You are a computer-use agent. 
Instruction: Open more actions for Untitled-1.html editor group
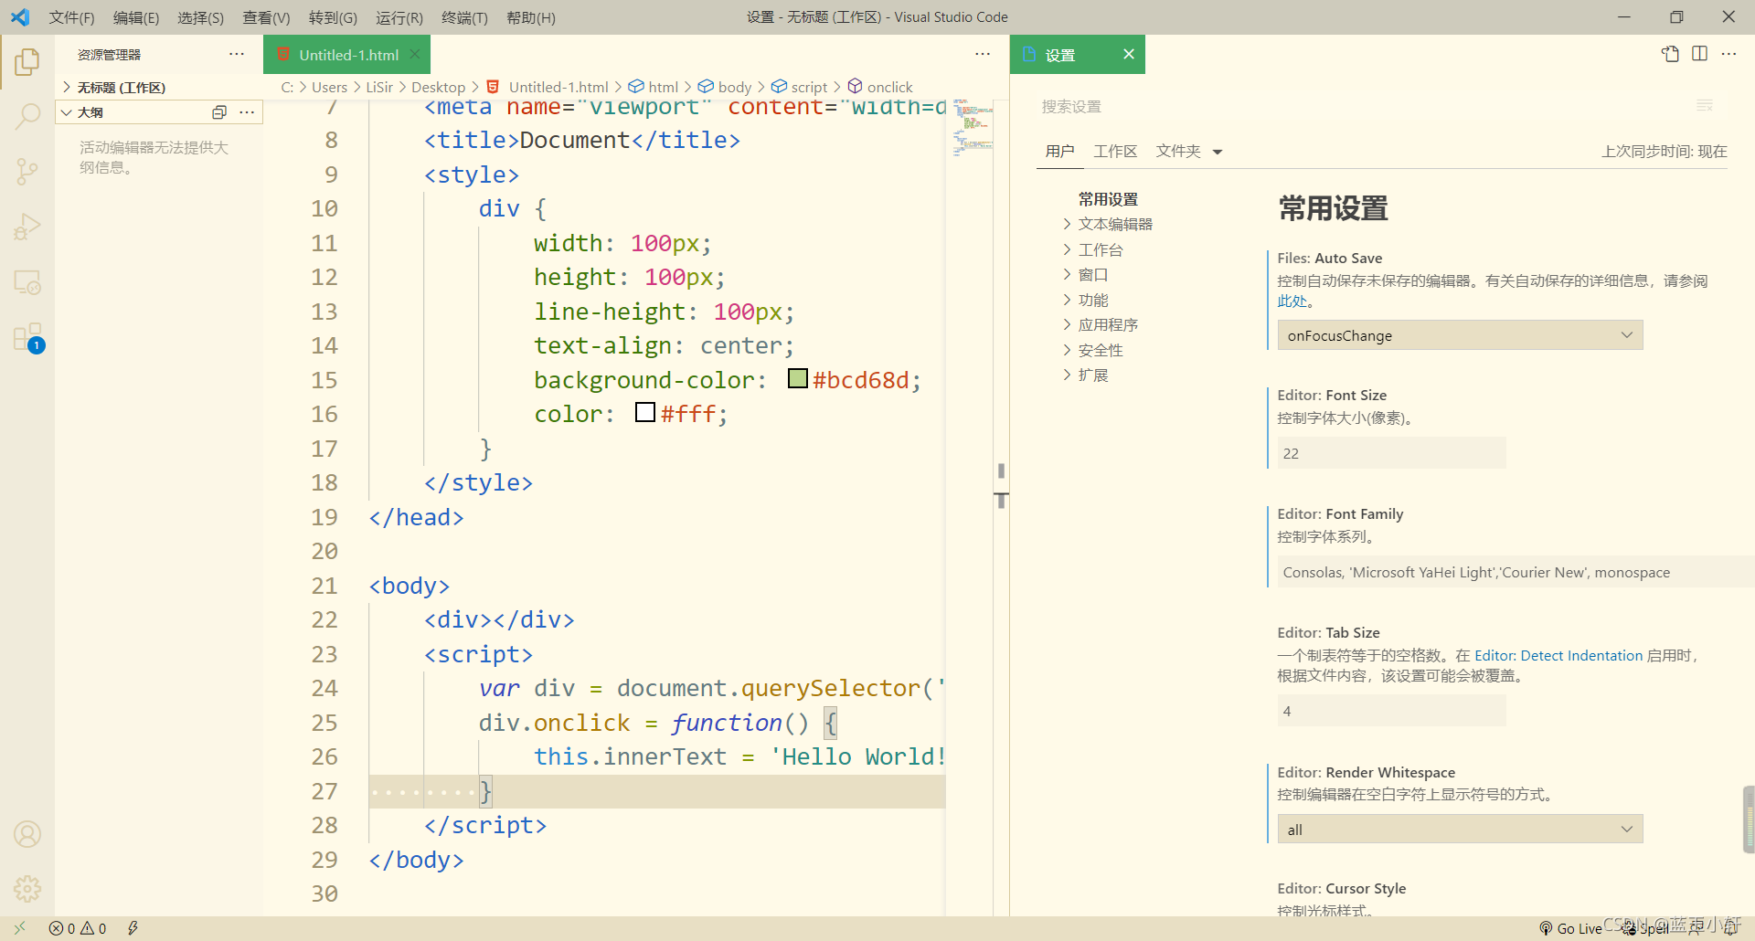coord(983,54)
